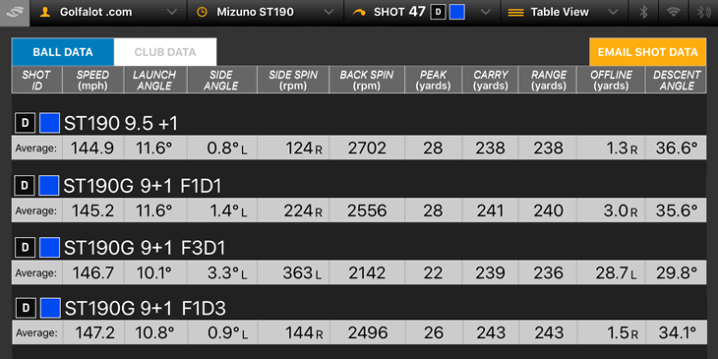The height and width of the screenshot is (359, 718).
Task: Select the BALL DATA tab
Action: click(63, 52)
